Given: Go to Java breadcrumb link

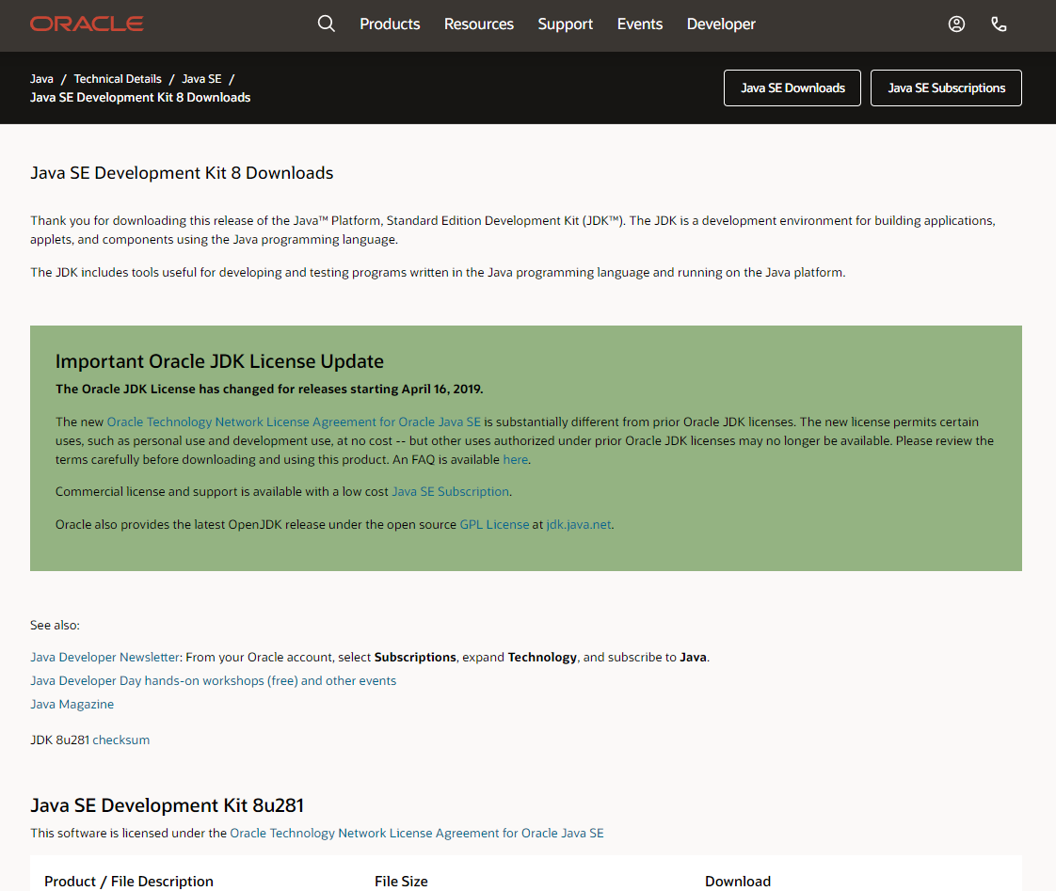Looking at the screenshot, I should coord(41,79).
